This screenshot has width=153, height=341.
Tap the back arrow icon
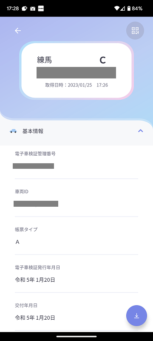click(x=18, y=31)
